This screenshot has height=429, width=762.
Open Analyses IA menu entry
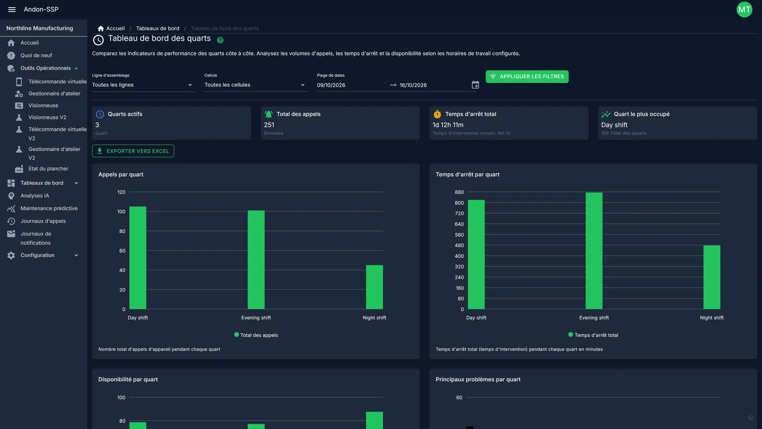pos(44,195)
